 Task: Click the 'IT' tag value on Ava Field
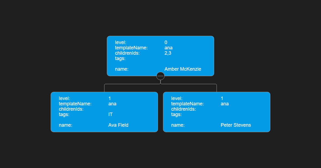coord(110,114)
